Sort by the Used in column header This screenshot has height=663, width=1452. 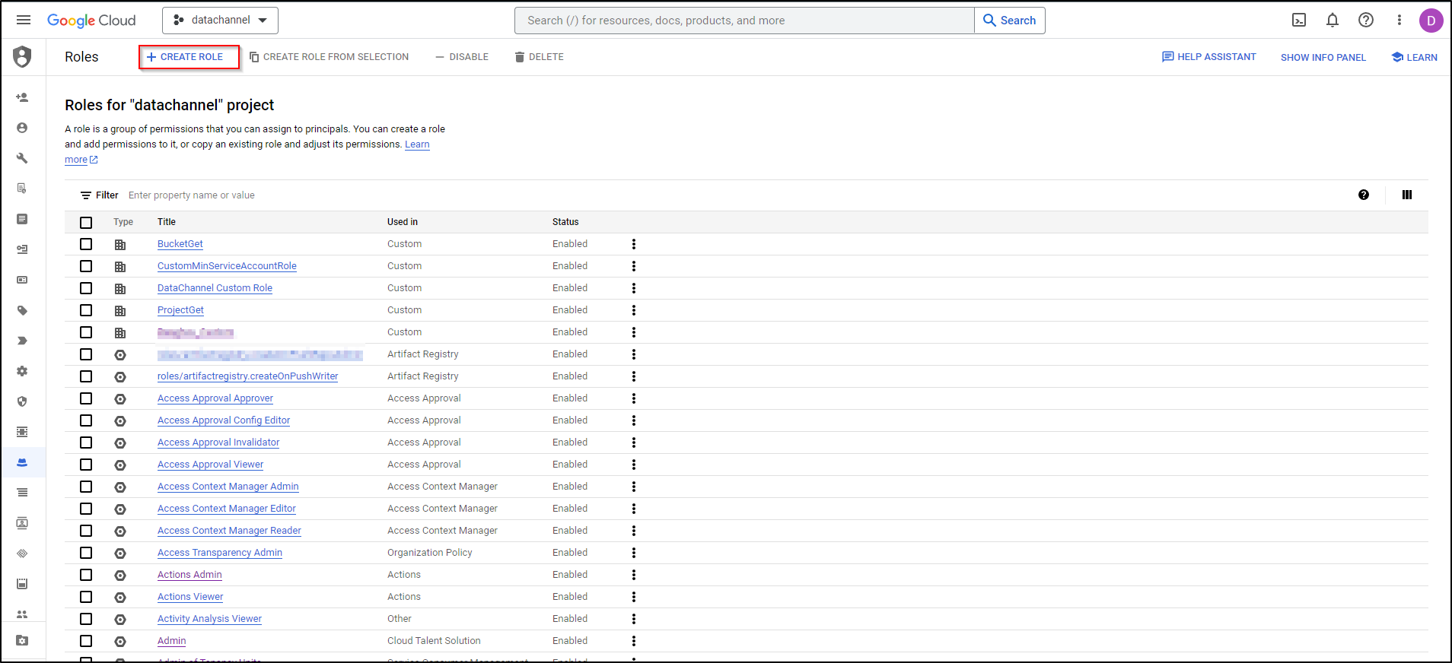click(x=403, y=222)
